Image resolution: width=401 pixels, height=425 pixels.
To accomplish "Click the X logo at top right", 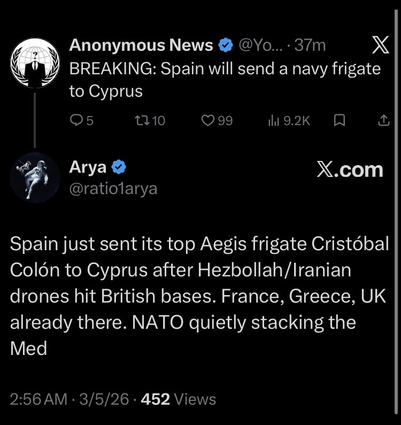I will click(380, 47).
